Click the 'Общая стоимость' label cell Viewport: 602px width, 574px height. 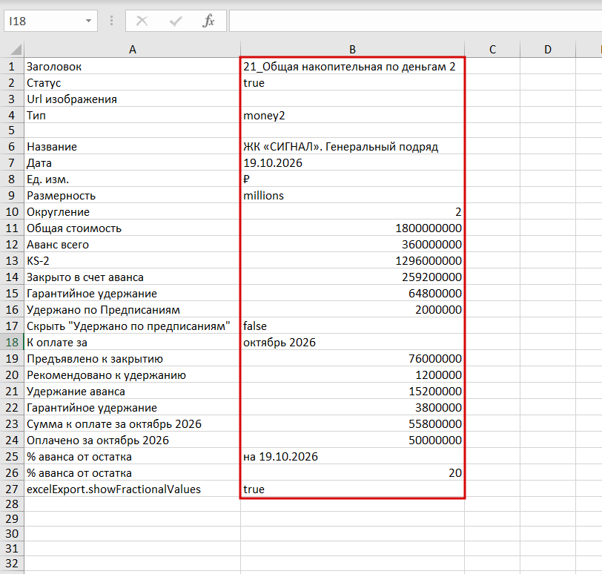click(x=133, y=228)
